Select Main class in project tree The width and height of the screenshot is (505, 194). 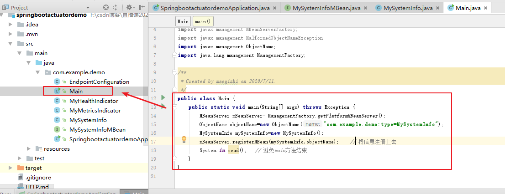pos(76,92)
